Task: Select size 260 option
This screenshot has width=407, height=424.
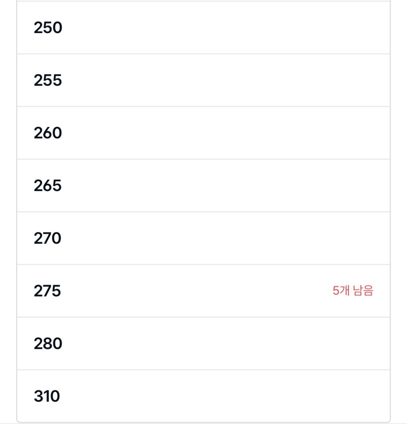Action: pos(203,133)
